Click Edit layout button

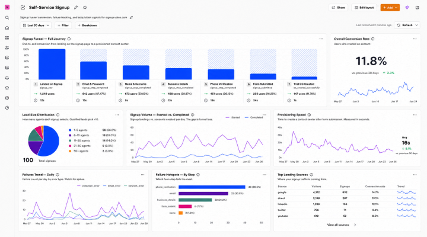click(364, 8)
